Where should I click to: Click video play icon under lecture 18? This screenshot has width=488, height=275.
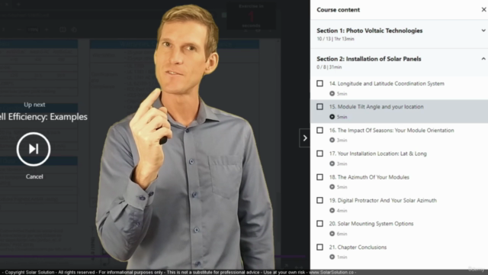point(332,186)
